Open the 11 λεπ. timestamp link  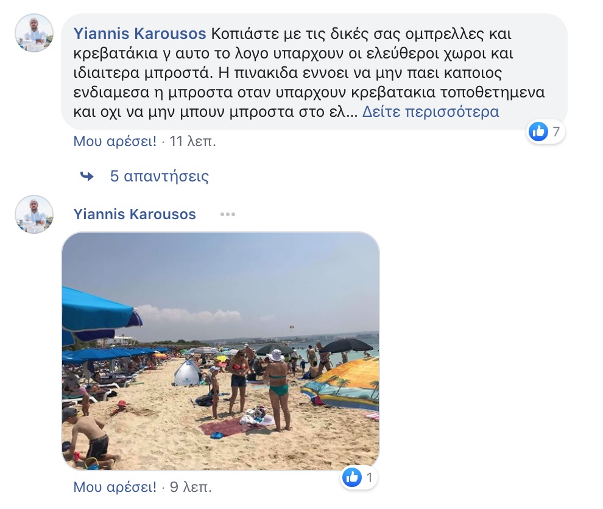(x=192, y=141)
